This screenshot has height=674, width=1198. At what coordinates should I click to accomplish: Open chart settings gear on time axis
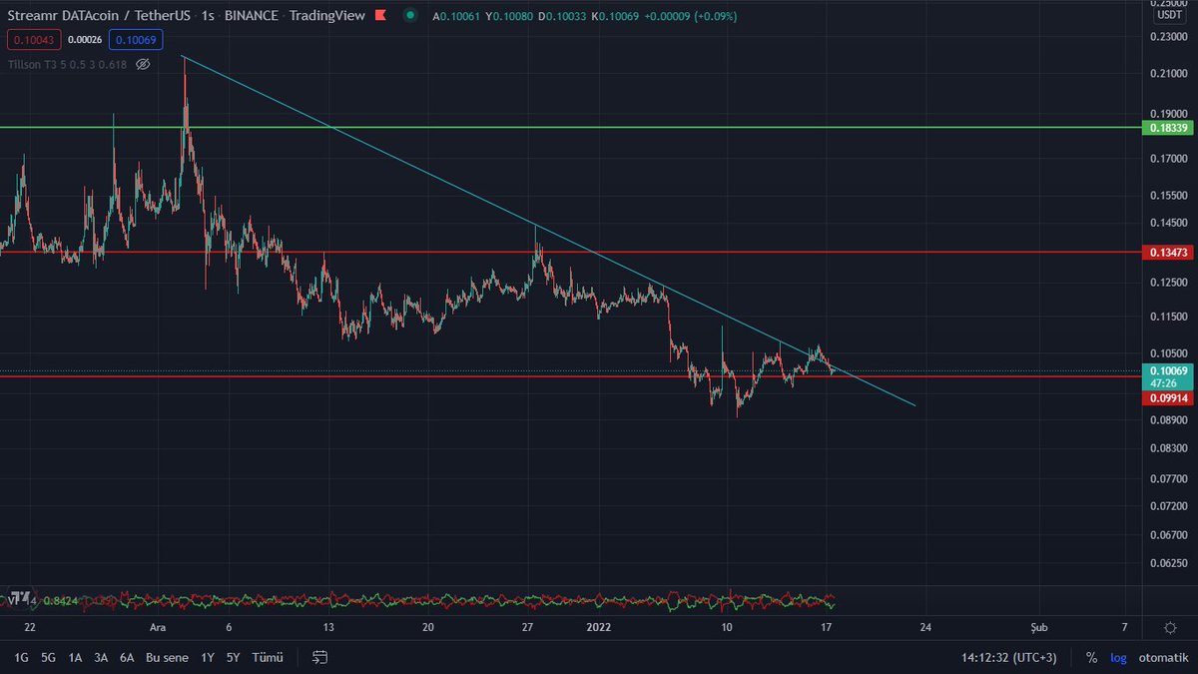click(x=1169, y=627)
